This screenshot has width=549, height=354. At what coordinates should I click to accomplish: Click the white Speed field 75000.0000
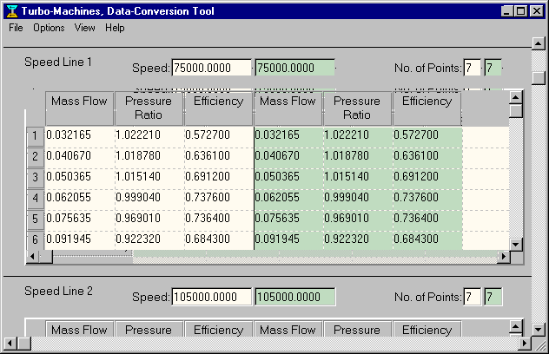[x=211, y=68]
